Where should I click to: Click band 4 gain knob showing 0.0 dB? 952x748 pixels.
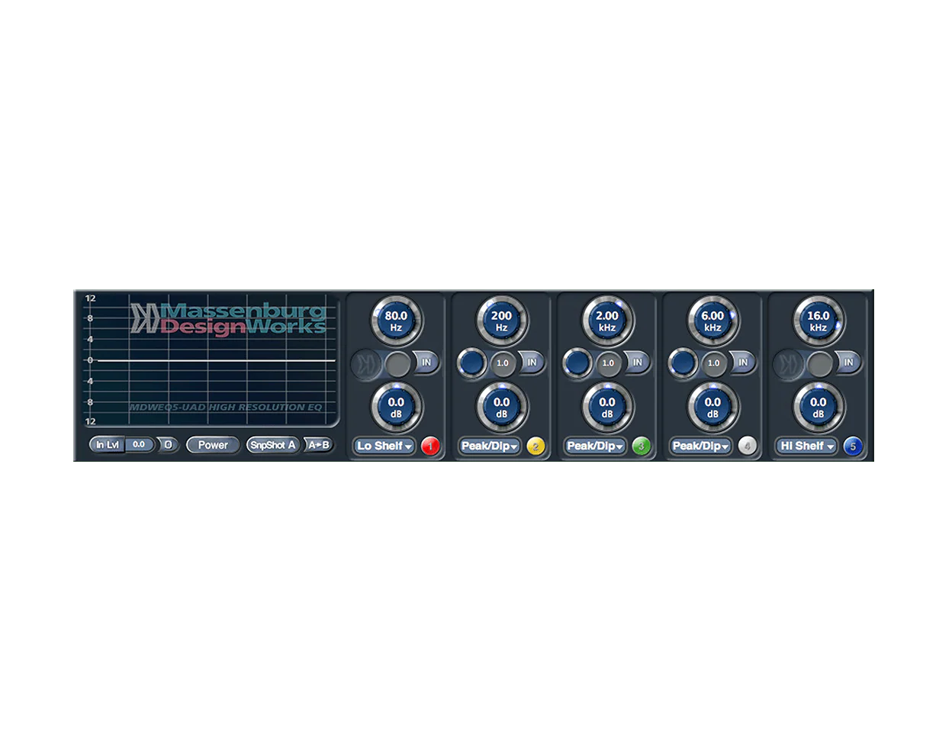[712, 408]
